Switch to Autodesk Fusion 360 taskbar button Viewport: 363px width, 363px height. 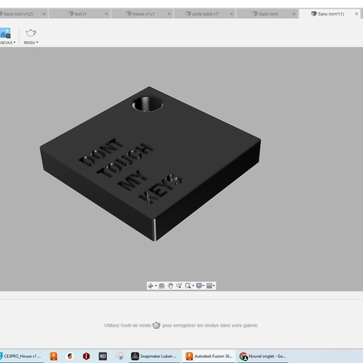pyautogui.click(x=208, y=356)
